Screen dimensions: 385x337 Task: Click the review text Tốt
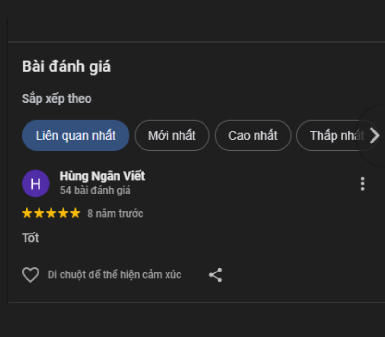point(30,238)
